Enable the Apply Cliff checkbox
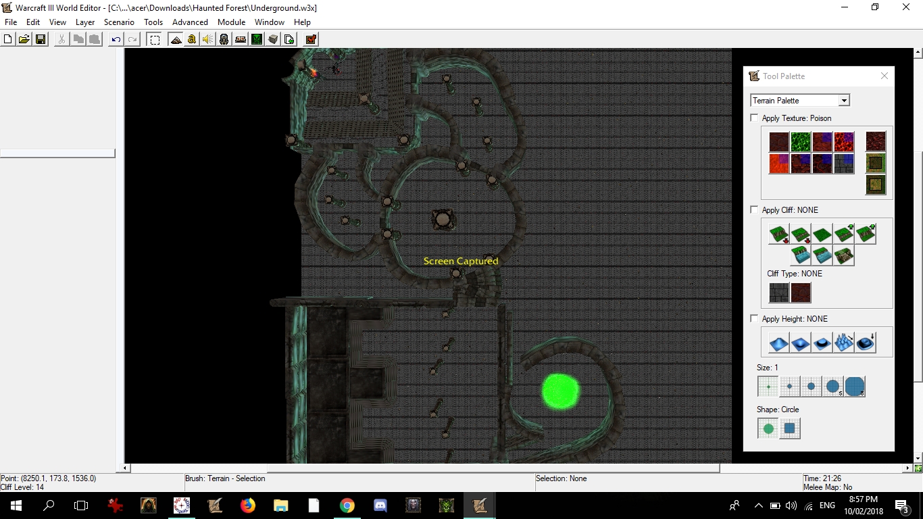 [755, 209]
